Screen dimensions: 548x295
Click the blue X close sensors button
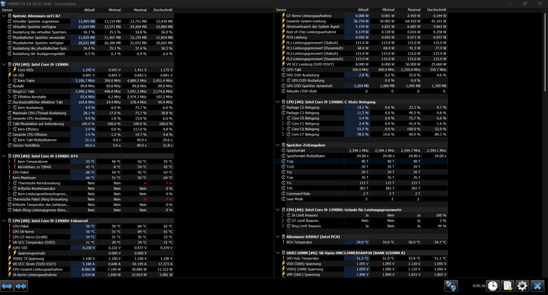(x=538, y=286)
